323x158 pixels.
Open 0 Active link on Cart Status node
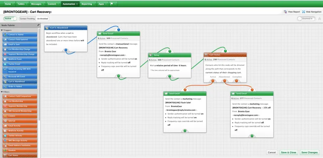pyautogui.click(x=208, y=60)
